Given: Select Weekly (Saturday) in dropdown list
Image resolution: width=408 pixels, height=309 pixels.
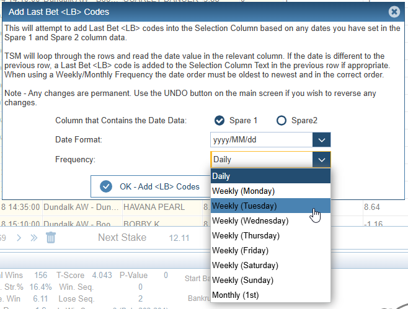Looking at the screenshot, I should pos(270,265).
